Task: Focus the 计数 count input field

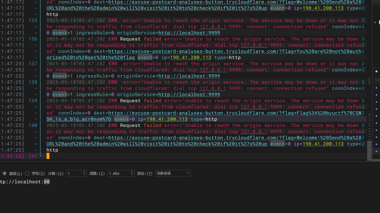Action: pos(74,173)
